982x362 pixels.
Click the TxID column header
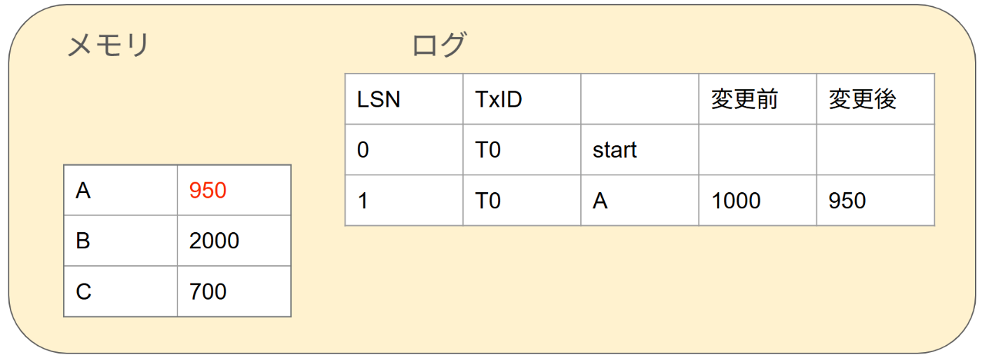tap(499, 100)
